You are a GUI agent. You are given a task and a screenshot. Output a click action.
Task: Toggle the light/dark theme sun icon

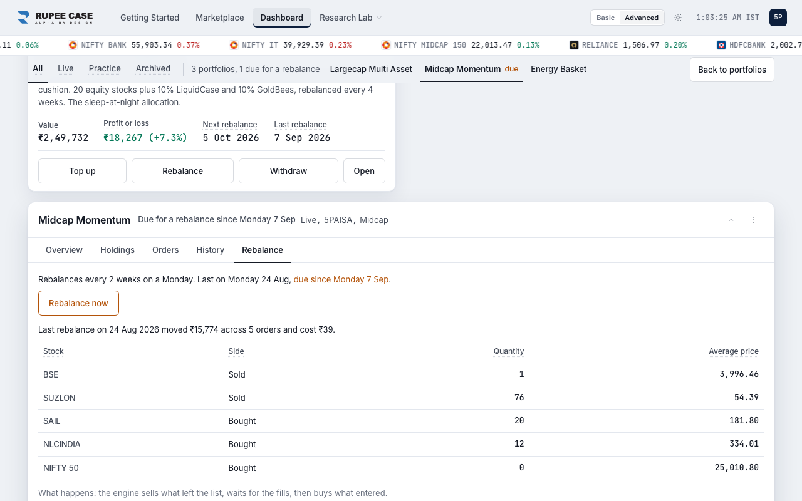pyautogui.click(x=678, y=18)
